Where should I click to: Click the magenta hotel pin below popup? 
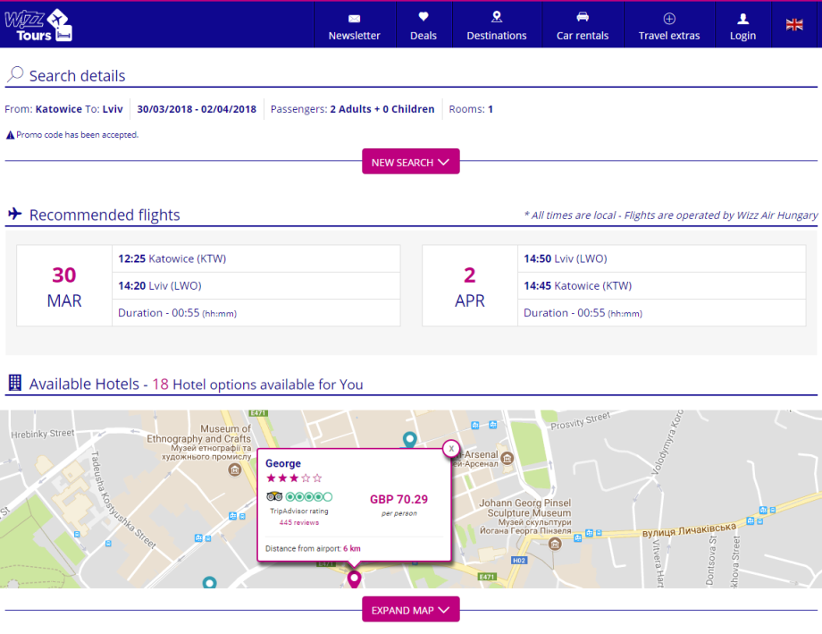[x=354, y=578]
